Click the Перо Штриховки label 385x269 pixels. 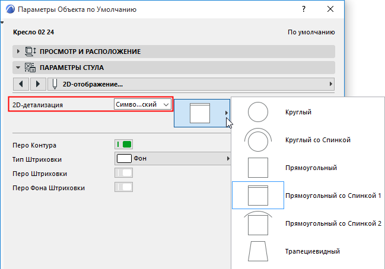coord(40,174)
